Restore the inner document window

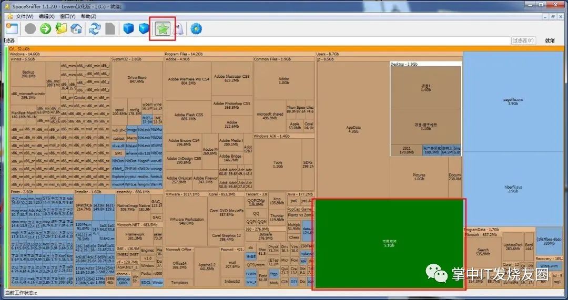[x=553, y=17]
